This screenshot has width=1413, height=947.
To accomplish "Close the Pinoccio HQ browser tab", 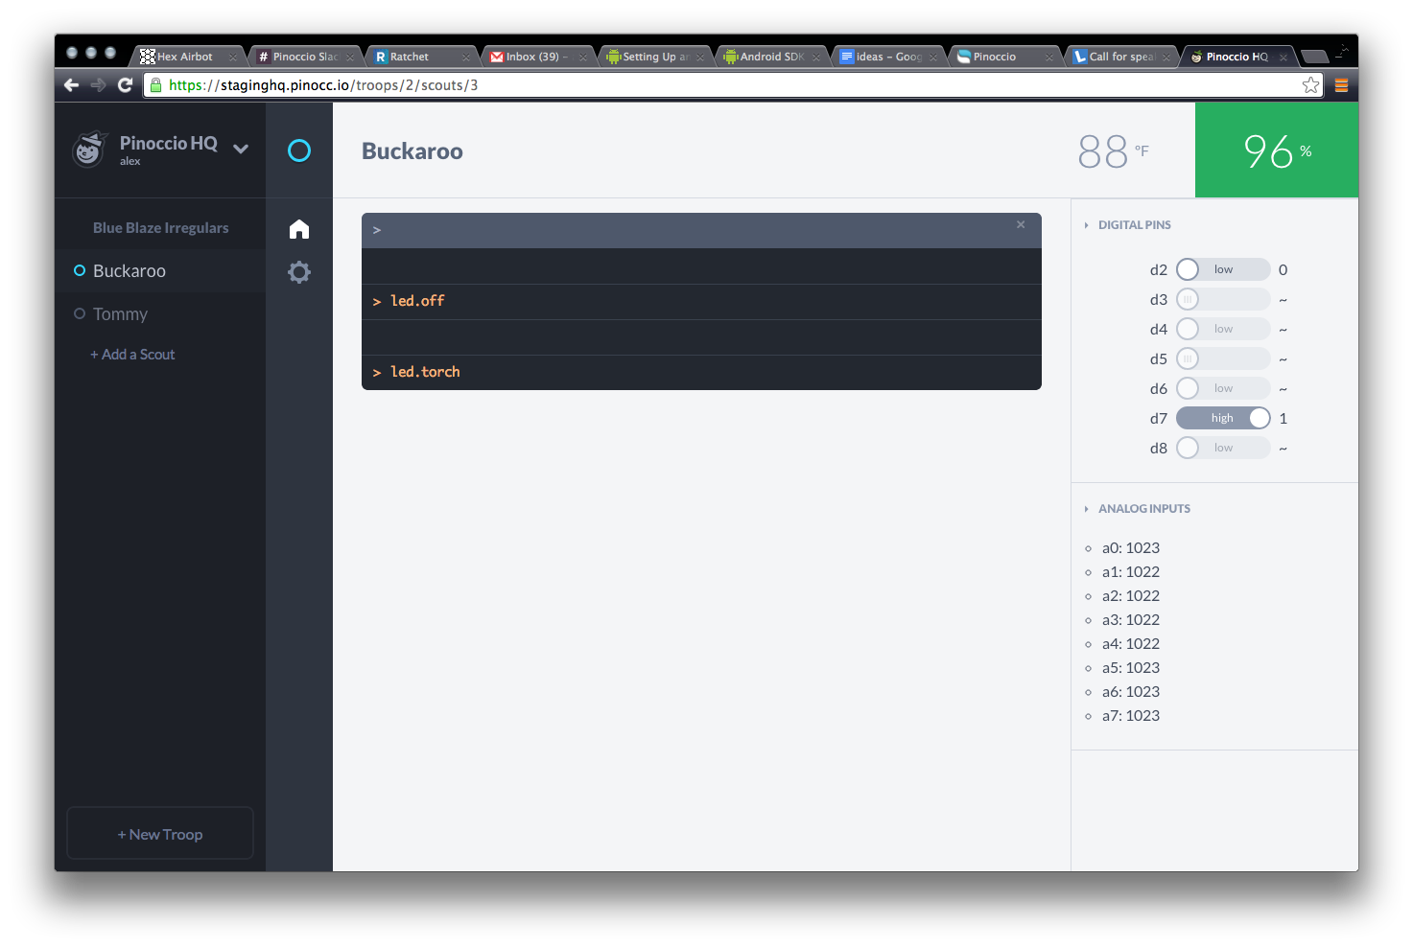I will 1283,58.
